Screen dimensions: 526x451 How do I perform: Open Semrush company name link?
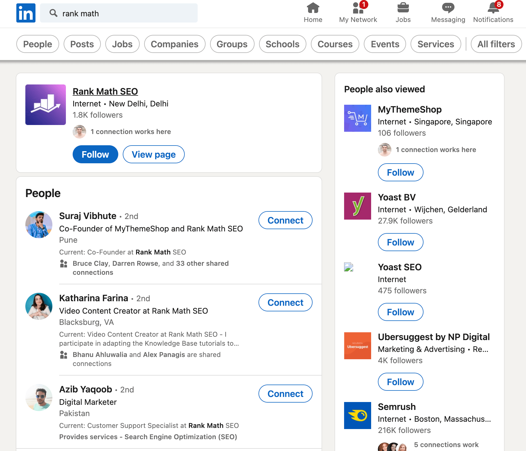point(397,407)
